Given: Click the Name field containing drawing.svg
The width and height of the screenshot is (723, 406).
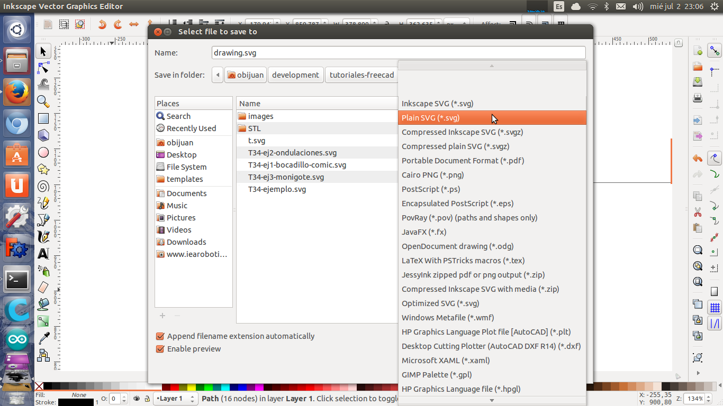Looking at the screenshot, I should [398, 53].
